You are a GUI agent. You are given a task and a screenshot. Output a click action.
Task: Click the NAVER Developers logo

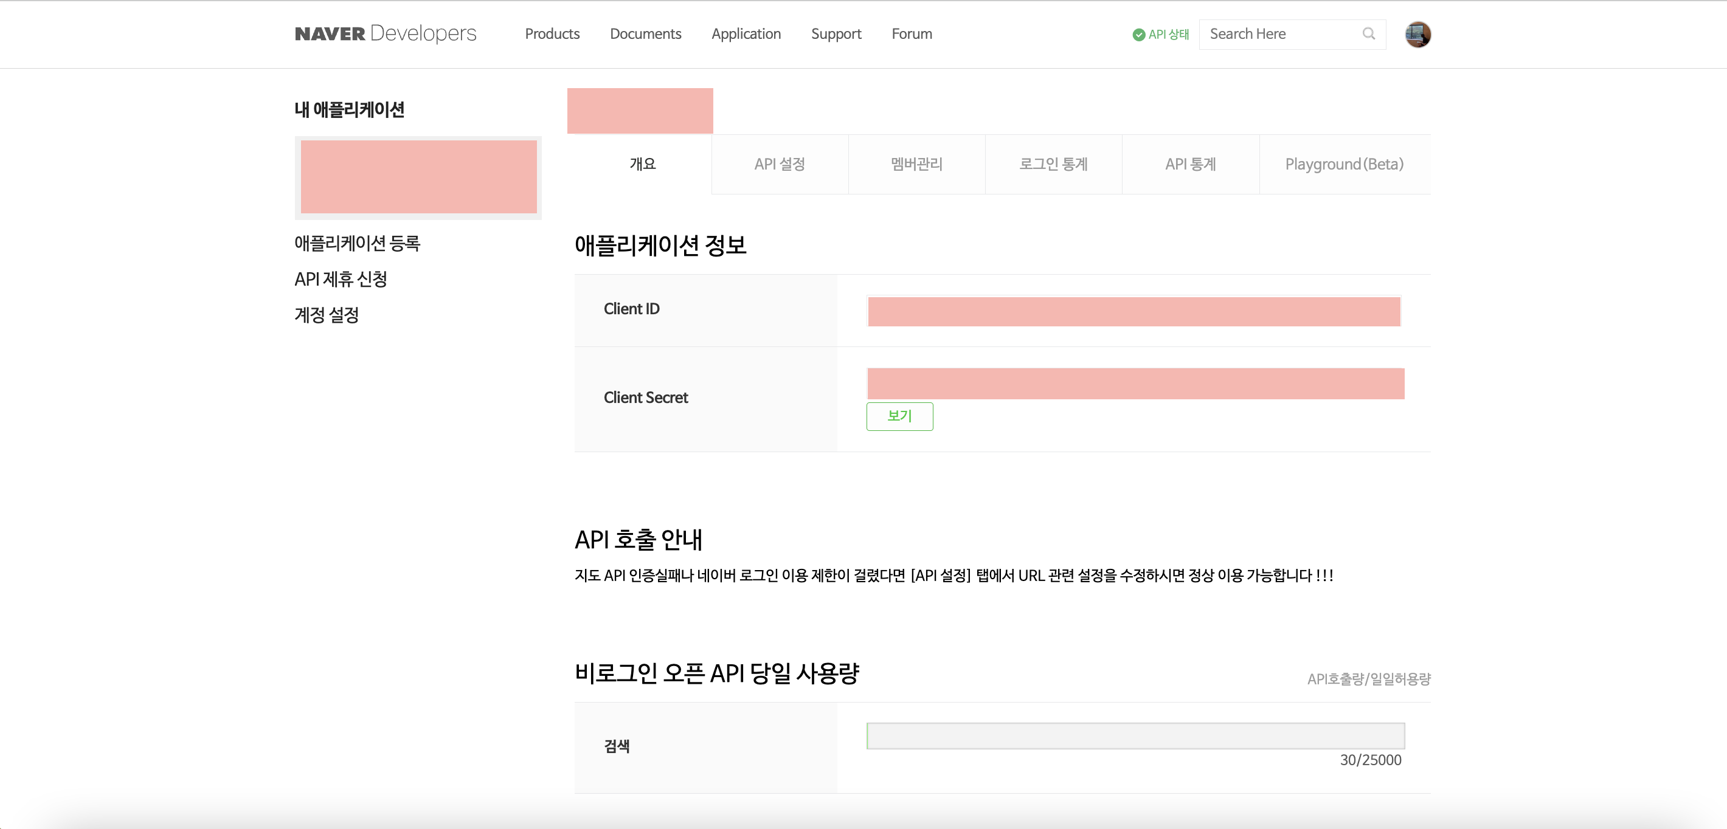coord(386,33)
